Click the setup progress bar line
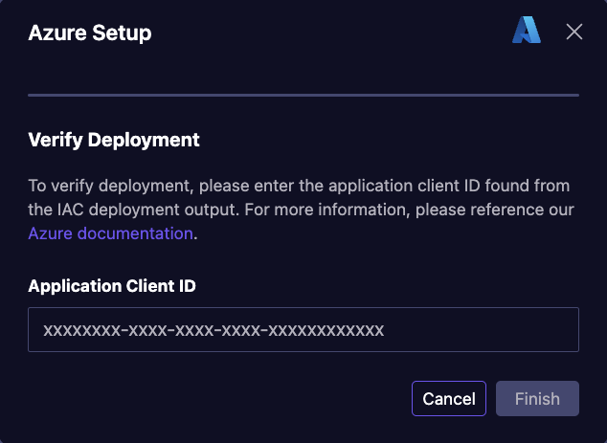Viewport: 607px width, 443px height. [303, 95]
